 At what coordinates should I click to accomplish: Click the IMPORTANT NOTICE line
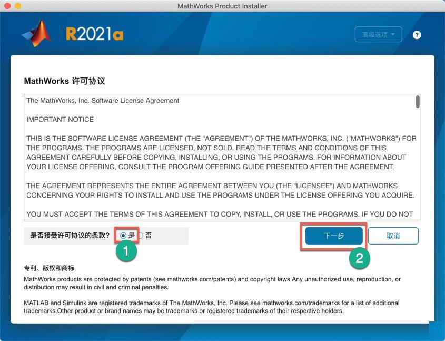coord(60,120)
